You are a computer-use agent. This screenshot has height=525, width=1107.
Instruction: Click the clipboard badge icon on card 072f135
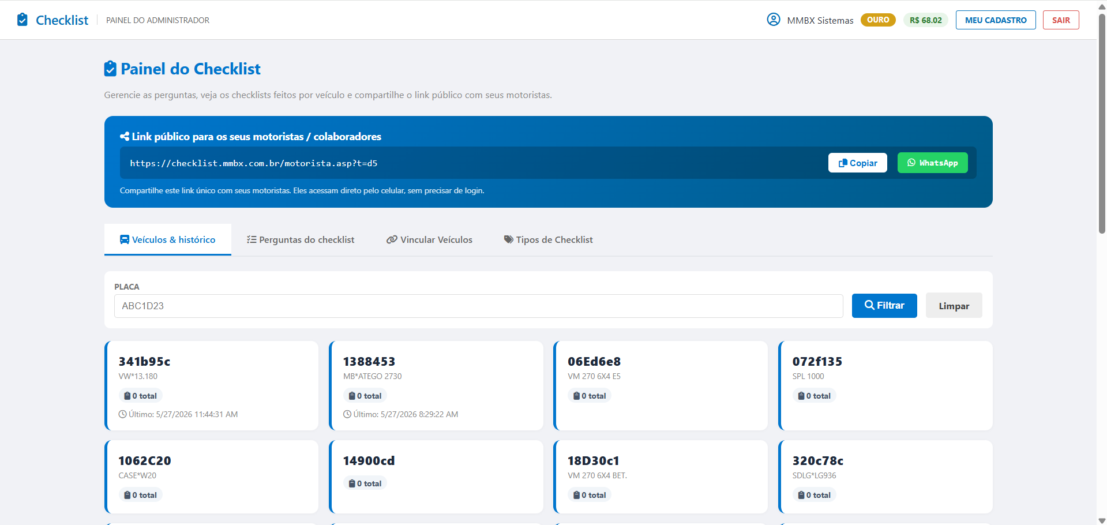(x=801, y=396)
